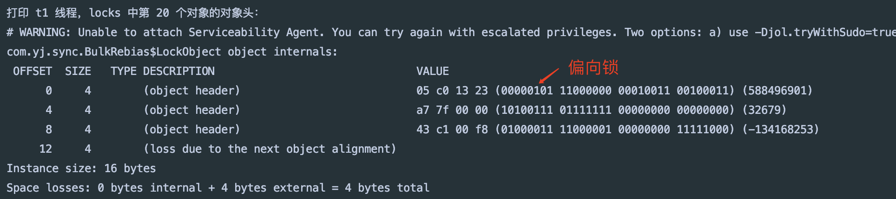Screen dimensions: 896x199
Task: Click binary 00000101 in the first header row
Action: tap(527, 91)
